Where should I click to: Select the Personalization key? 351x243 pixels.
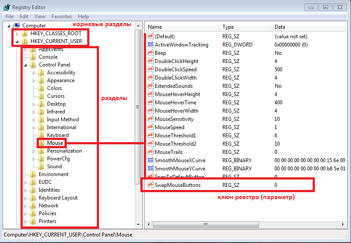pos(65,151)
